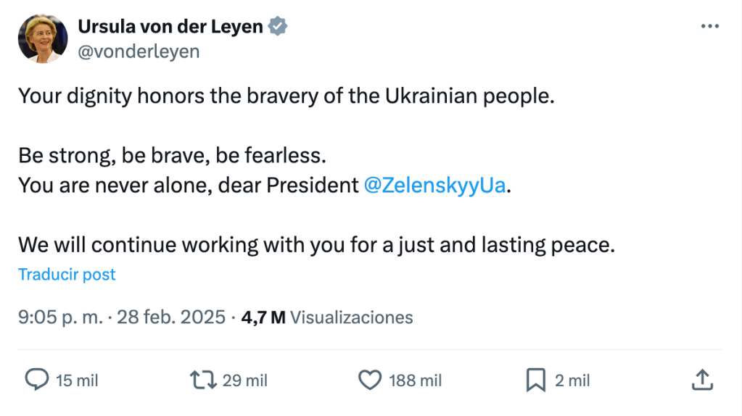Screen dimensions: 742x416
Task: Click the Traducir post link
Action: tap(67, 275)
